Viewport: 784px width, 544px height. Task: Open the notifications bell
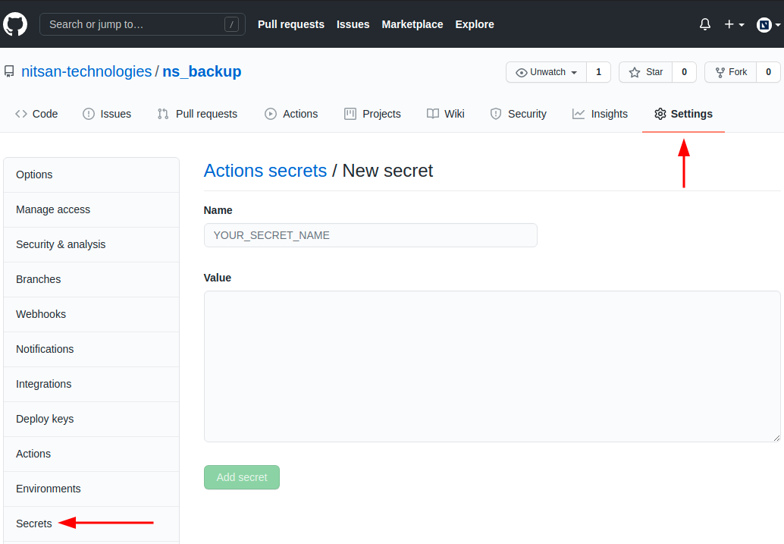point(704,24)
